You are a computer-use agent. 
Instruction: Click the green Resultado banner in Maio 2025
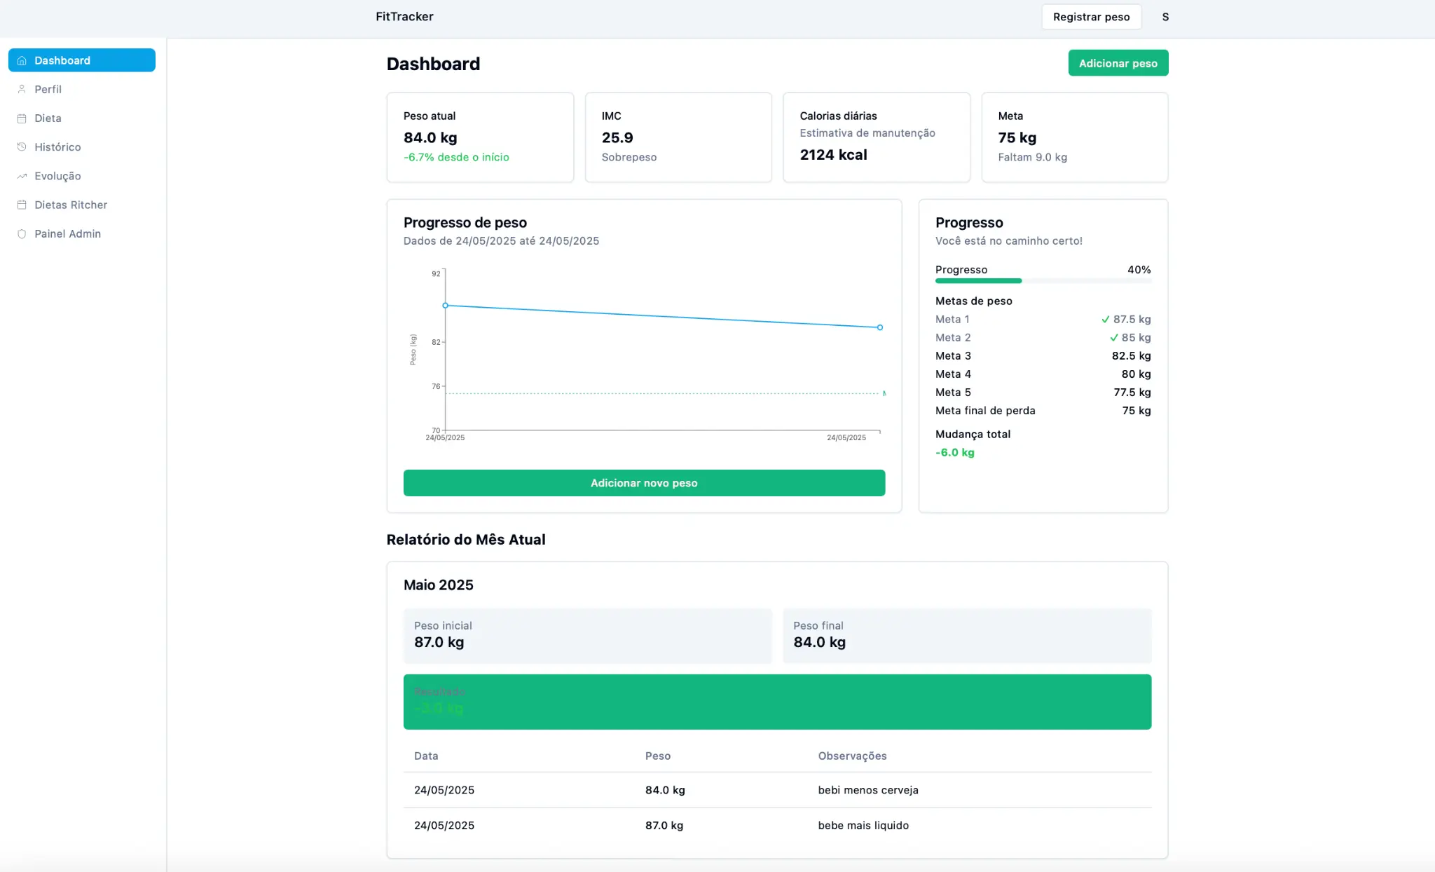(x=776, y=701)
